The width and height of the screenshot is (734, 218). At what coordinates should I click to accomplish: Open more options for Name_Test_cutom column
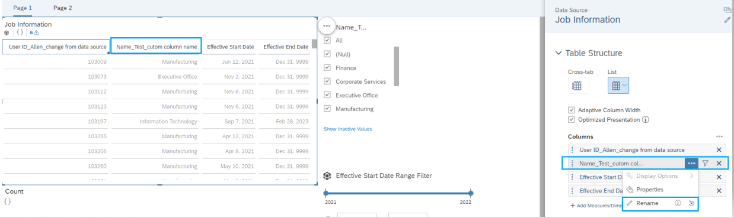click(691, 164)
